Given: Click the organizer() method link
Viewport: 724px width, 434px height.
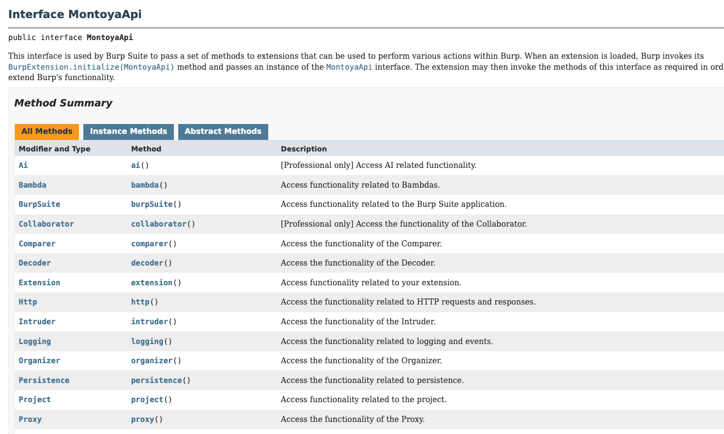Looking at the screenshot, I should (152, 360).
